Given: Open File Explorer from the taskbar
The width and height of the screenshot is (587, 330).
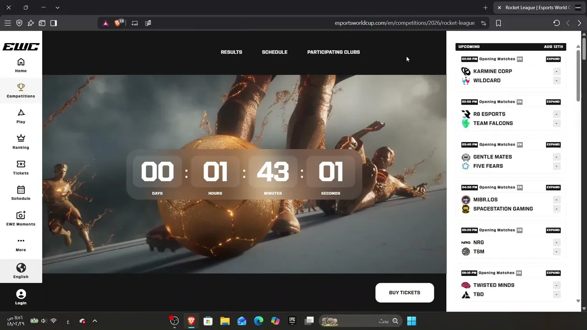Looking at the screenshot, I should coord(225,321).
